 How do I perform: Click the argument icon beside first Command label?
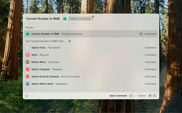[141, 34]
